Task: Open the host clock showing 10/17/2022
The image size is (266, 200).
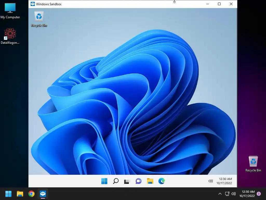Action: coord(247,194)
